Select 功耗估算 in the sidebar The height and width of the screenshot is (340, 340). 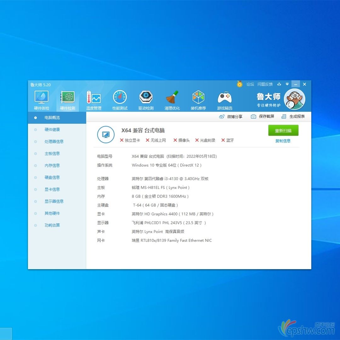[57, 225]
